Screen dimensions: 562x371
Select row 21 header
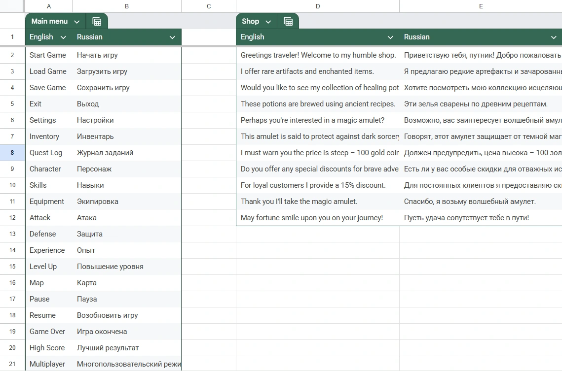12,364
